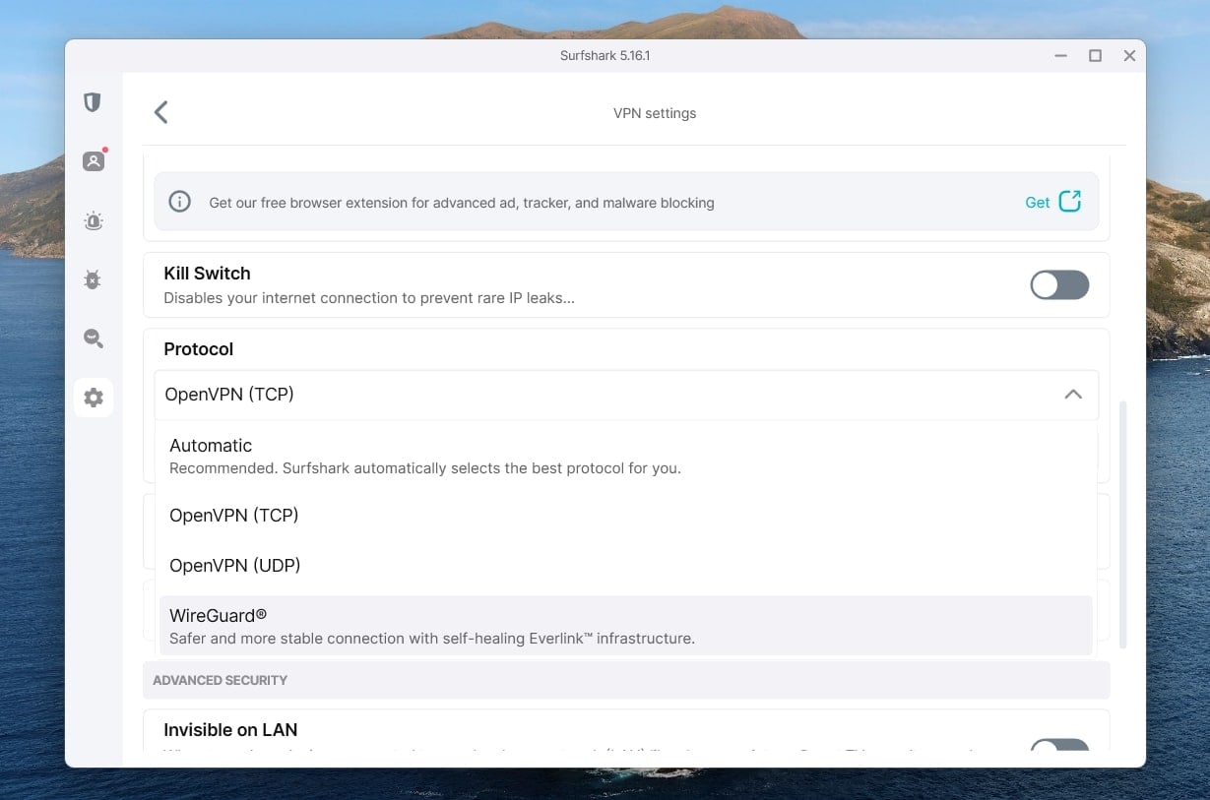The height and width of the screenshot is (800, 1210).
Task: Go back using the arrow at top left
Action: (160, 112)
